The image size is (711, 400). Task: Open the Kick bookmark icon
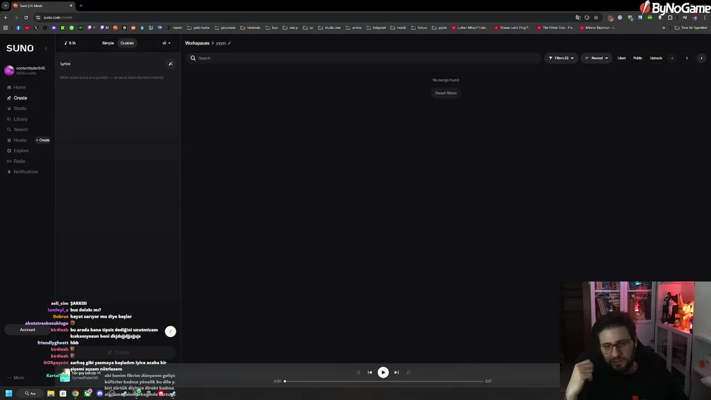click(x=63, y=28)
